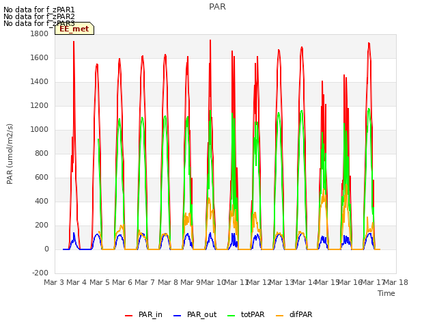Image resolution: width=437 pixels, height=328 pixels.
Task: Click the PAR (umol/m2/s) y-axis label
Action: coord(10,154)
